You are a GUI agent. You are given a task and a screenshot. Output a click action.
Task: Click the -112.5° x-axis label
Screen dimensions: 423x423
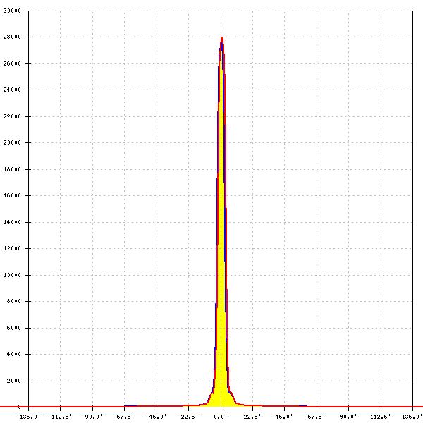pyautogui.click(x=60, y=417)
